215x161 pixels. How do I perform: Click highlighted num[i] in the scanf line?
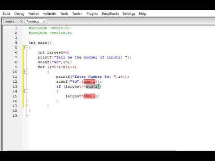coord(90,81)
